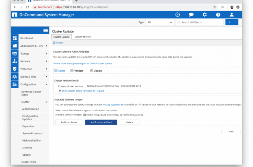Bookmark page with star icon
This screenshot has width=253, height=167.
click(x=215, y=7)
